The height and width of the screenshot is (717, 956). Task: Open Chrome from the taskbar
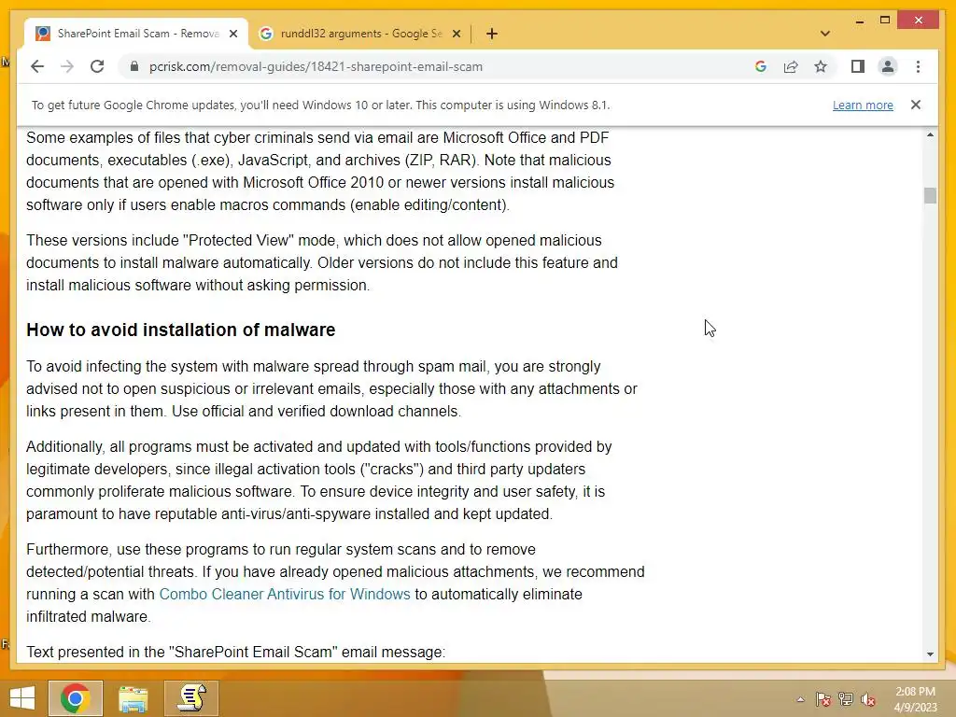point(76,698)
